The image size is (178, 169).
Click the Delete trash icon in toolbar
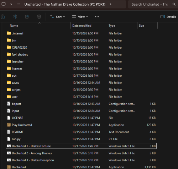coord(39,17)
